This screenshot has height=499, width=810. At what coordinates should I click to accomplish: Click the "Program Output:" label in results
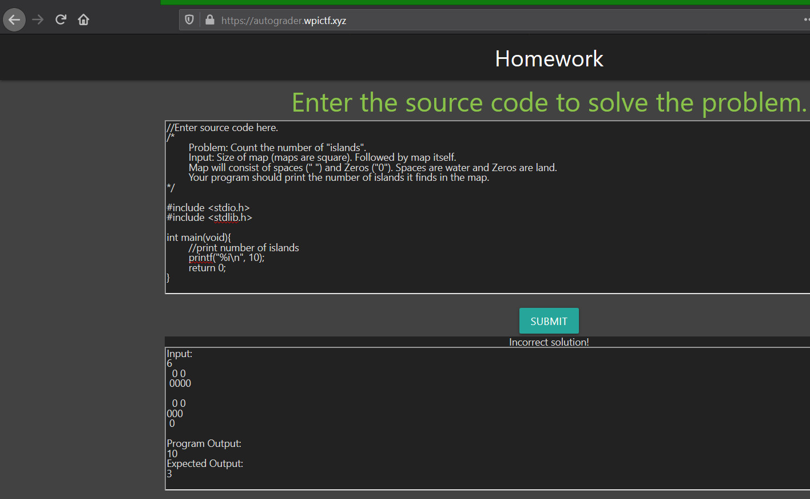tap(204, 443)
